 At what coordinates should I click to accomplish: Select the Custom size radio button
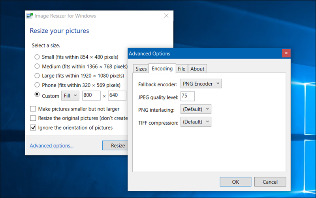coord(37,94)
